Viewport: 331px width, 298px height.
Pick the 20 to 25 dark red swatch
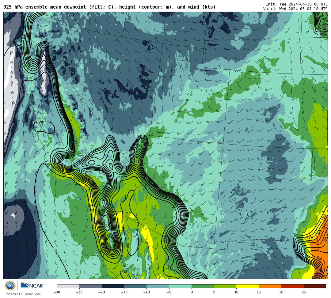pyautogui.click(x=292, y=286)
